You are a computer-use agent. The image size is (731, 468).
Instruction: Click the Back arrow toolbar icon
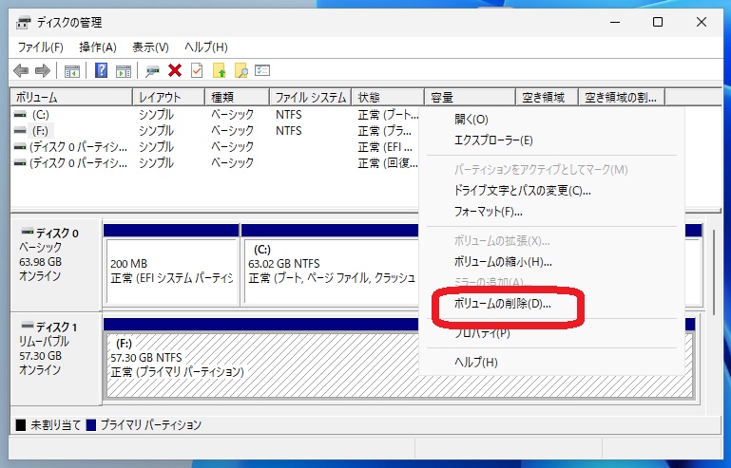[21, 71]
